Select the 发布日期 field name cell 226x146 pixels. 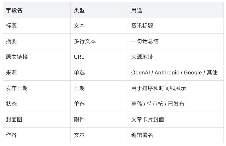tap(37, 88)
